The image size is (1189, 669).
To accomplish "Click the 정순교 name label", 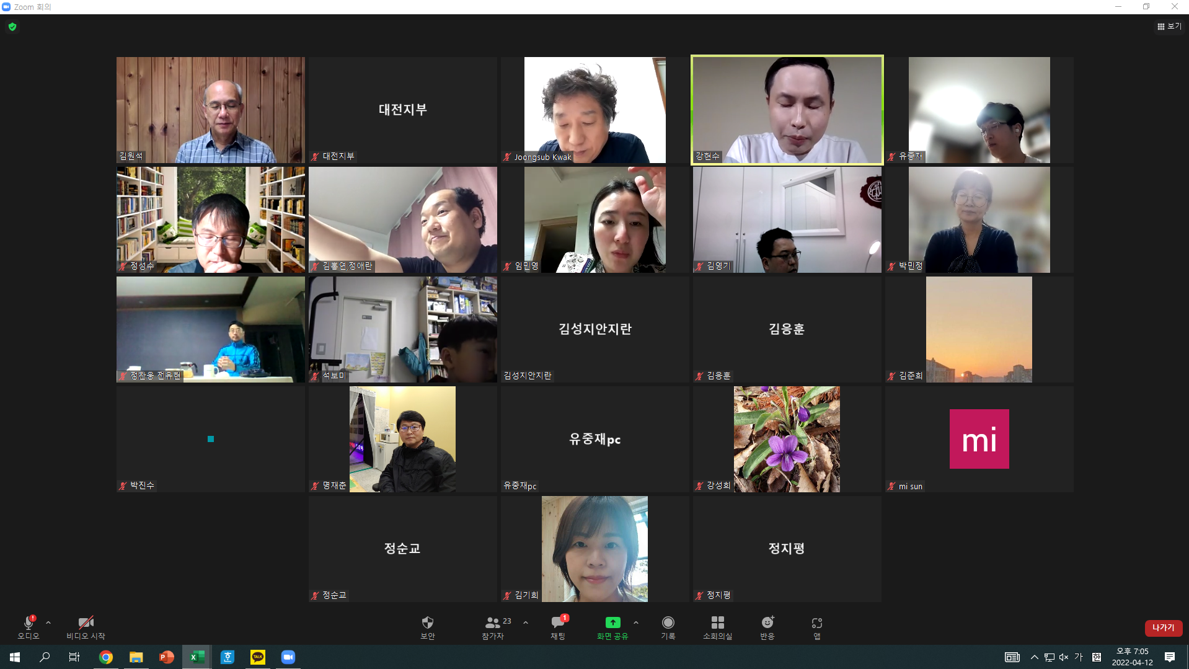I will point(334,595).
